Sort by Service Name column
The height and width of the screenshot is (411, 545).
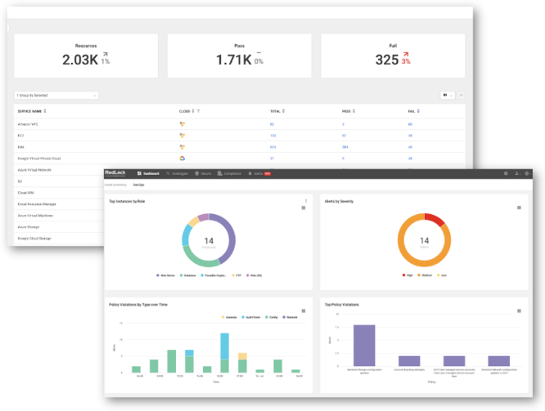[x=32, y=111]
